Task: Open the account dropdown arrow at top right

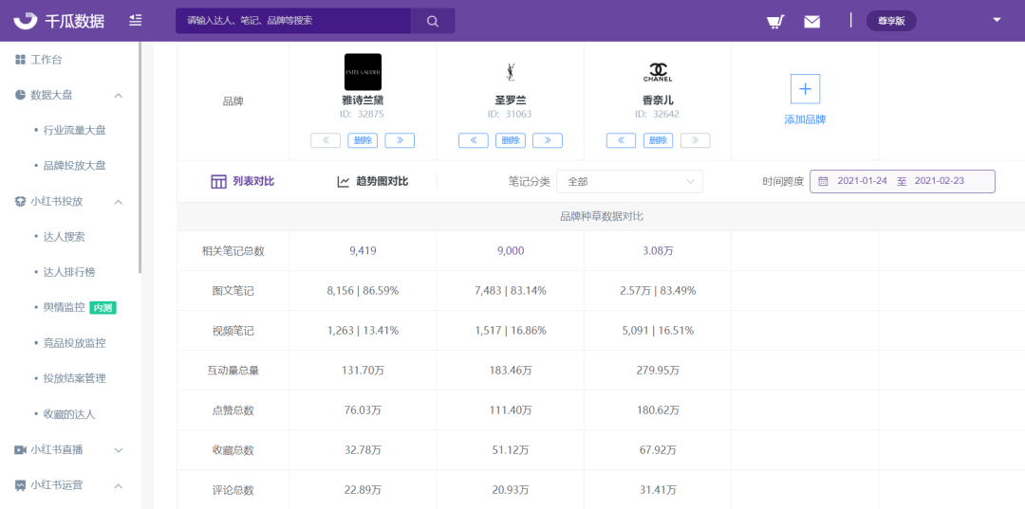Action: (x=997, y=20)
